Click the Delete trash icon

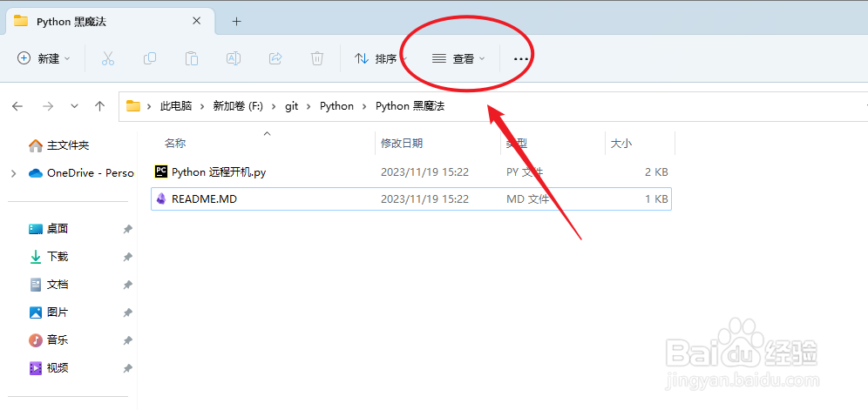(x=317, y=58)
